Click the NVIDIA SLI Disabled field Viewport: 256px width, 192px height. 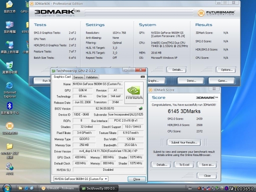pos(108,170)
